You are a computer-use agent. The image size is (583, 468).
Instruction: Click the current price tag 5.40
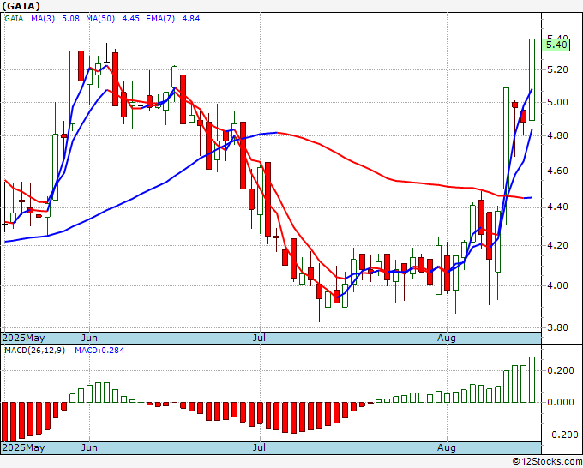click(x=556, y=45)
